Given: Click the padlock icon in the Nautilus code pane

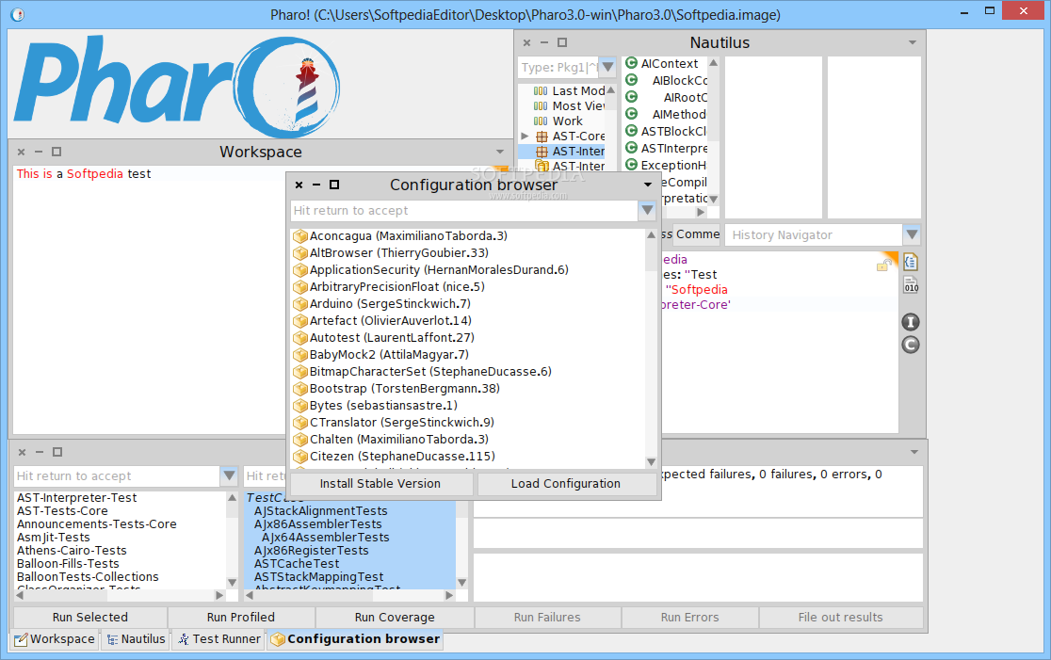Looking at the screenshot, I should coord(882,266).
